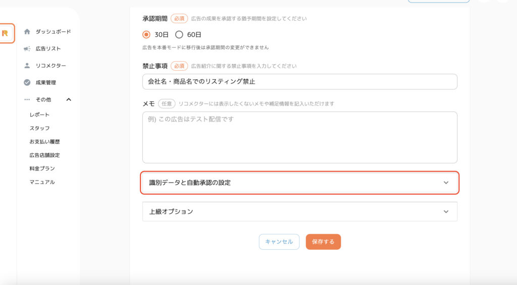Click the キャンセル button

(279, 242)
